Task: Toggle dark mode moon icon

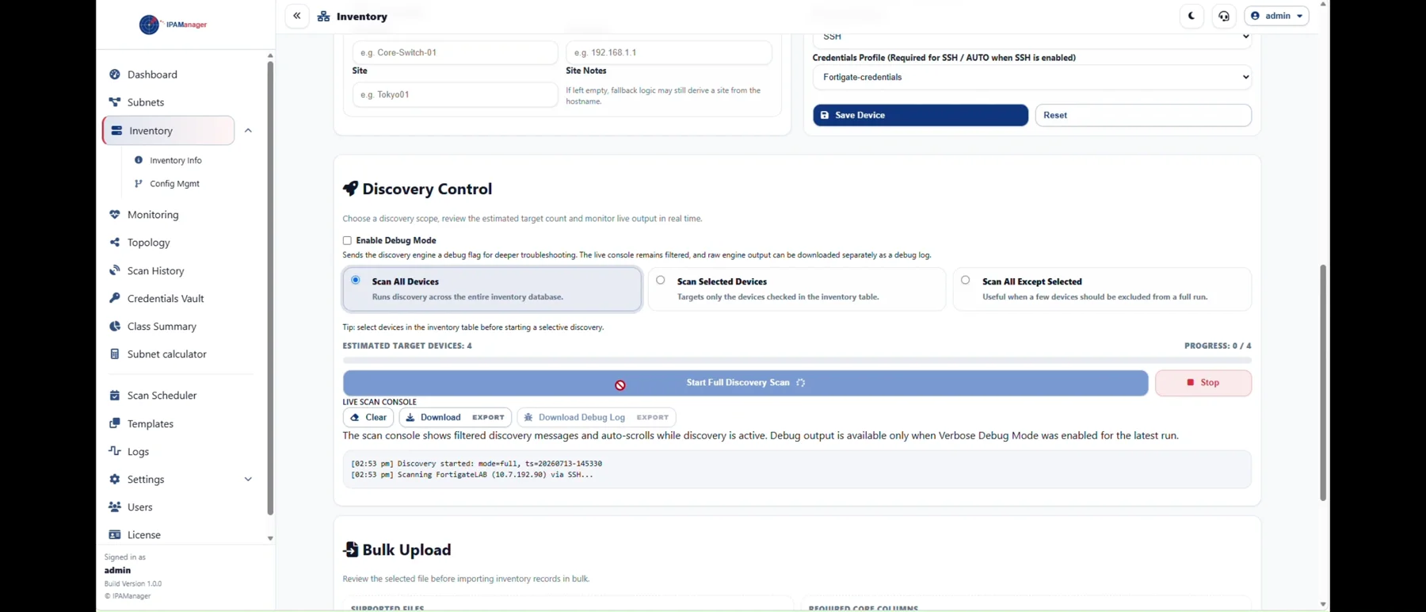Action: [x=1192, y=16]
